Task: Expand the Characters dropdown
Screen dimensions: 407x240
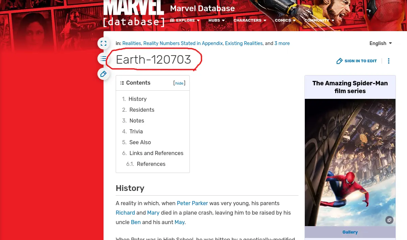Action: pos(250,20)
